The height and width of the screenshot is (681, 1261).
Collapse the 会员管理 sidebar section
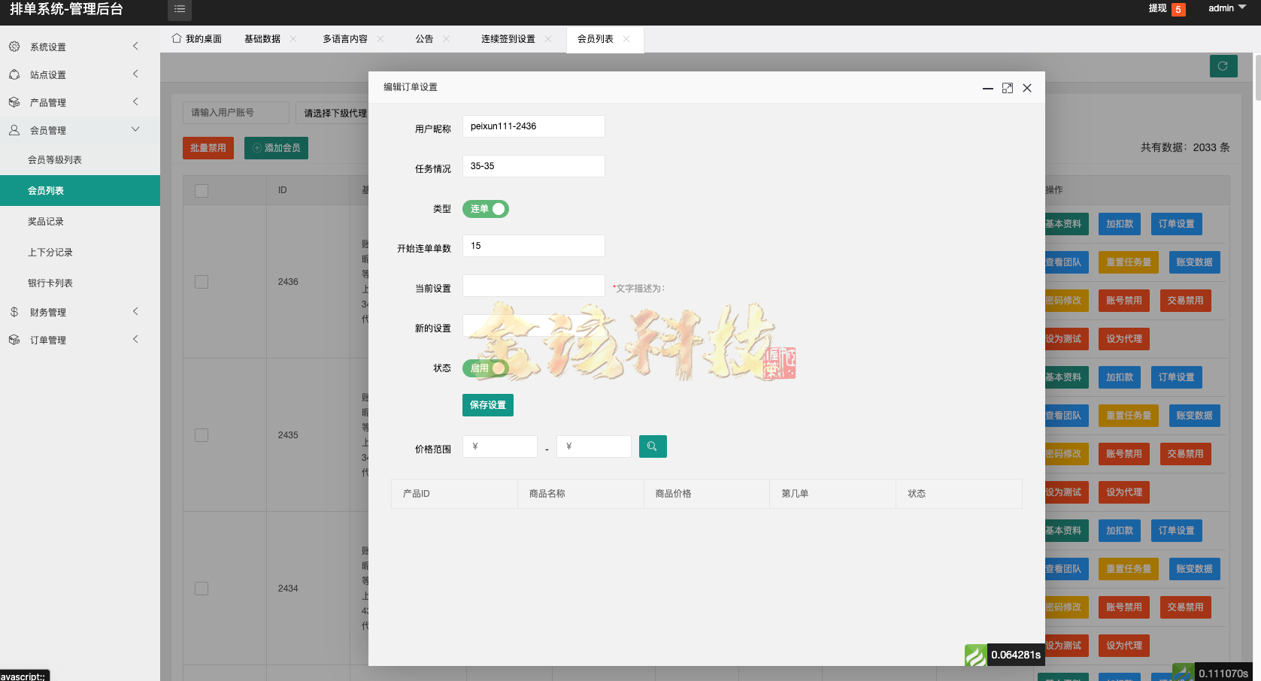[135, 129]
